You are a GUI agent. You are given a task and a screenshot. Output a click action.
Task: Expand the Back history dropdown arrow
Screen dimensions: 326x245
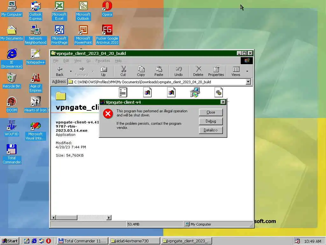click(71, 71)
